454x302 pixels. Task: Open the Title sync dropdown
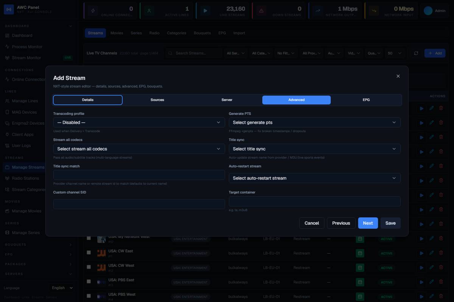[x=315, y=149]
